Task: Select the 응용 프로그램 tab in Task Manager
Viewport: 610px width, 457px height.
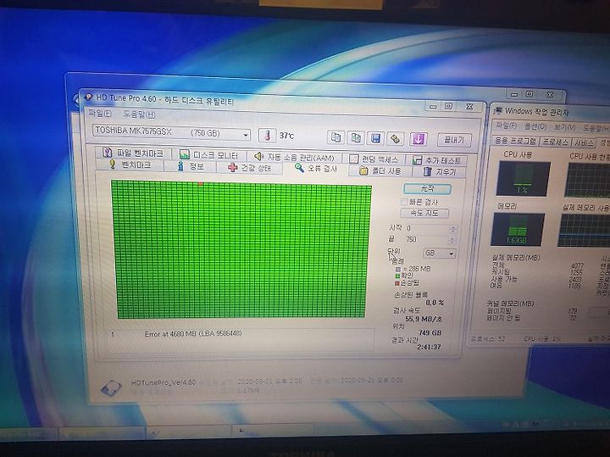Action: (x=515, y=141)
